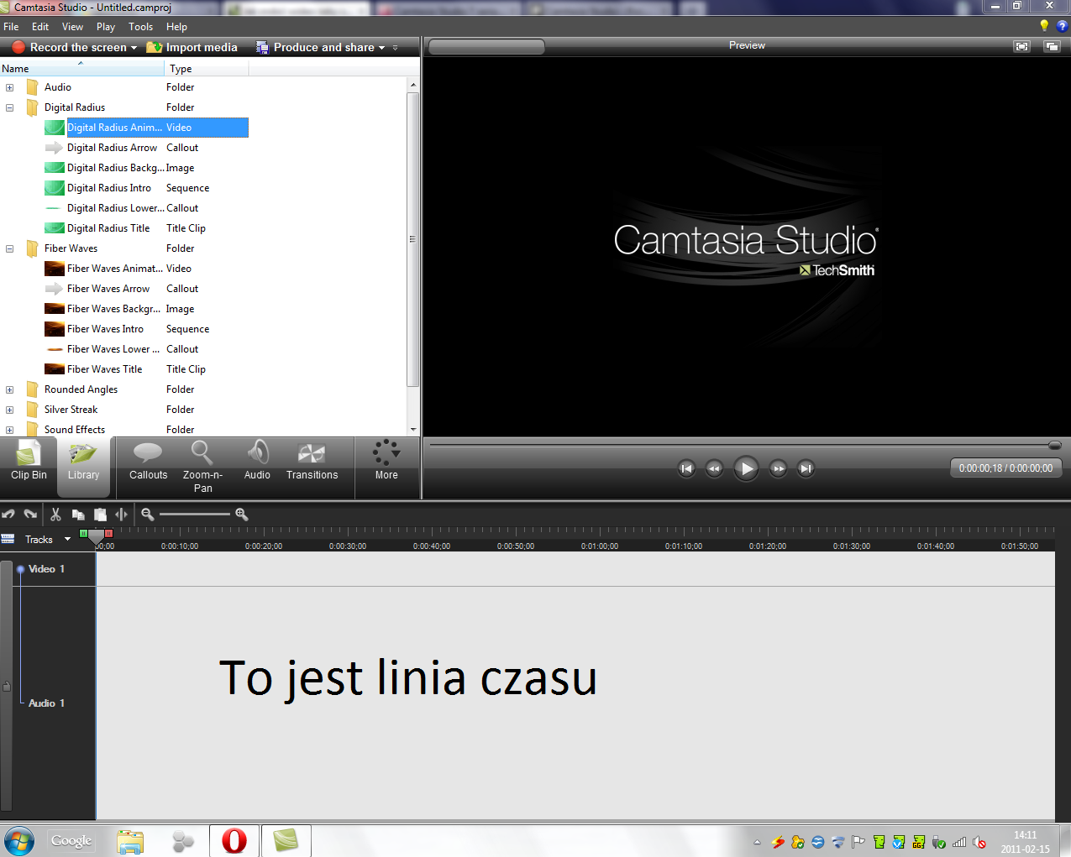1071x857 pixels.
Task: Sort library by Name column header
Action: tap(82, 68)
